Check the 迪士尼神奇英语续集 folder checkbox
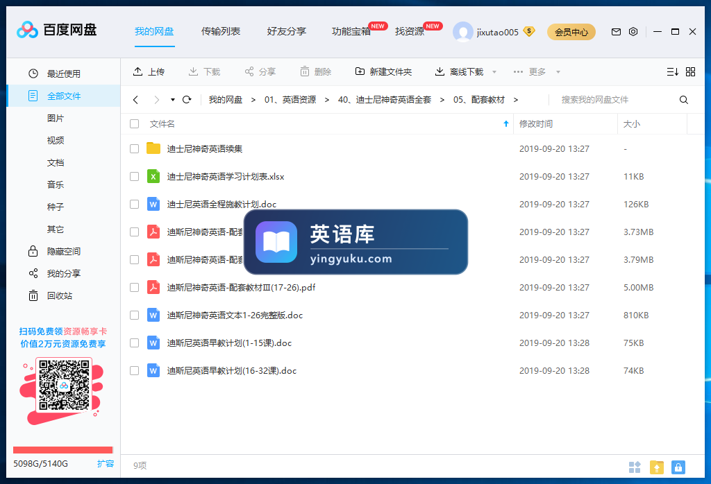Screen dimensions: 711x484 click(x=134, y=149)
